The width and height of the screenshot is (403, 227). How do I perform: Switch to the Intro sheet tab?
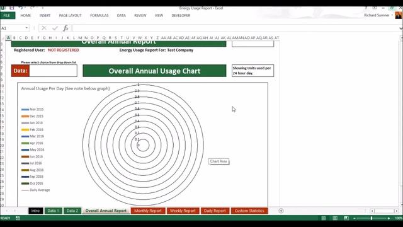(x=36, y=211)
